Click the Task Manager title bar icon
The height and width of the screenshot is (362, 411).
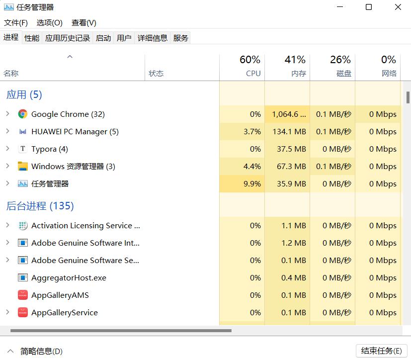click(x=8, y=7)
